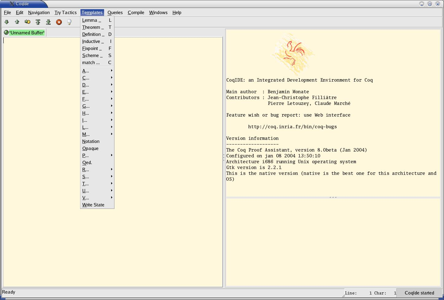This screenshot has height=300, width=444.
Task: Choose Notation from the Templates menu
Action: (97, 141)
